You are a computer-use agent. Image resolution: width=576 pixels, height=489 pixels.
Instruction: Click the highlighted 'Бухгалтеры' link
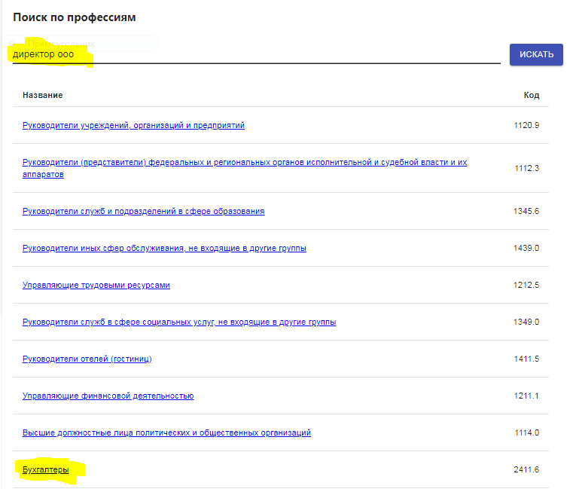[x=46, y=469]
